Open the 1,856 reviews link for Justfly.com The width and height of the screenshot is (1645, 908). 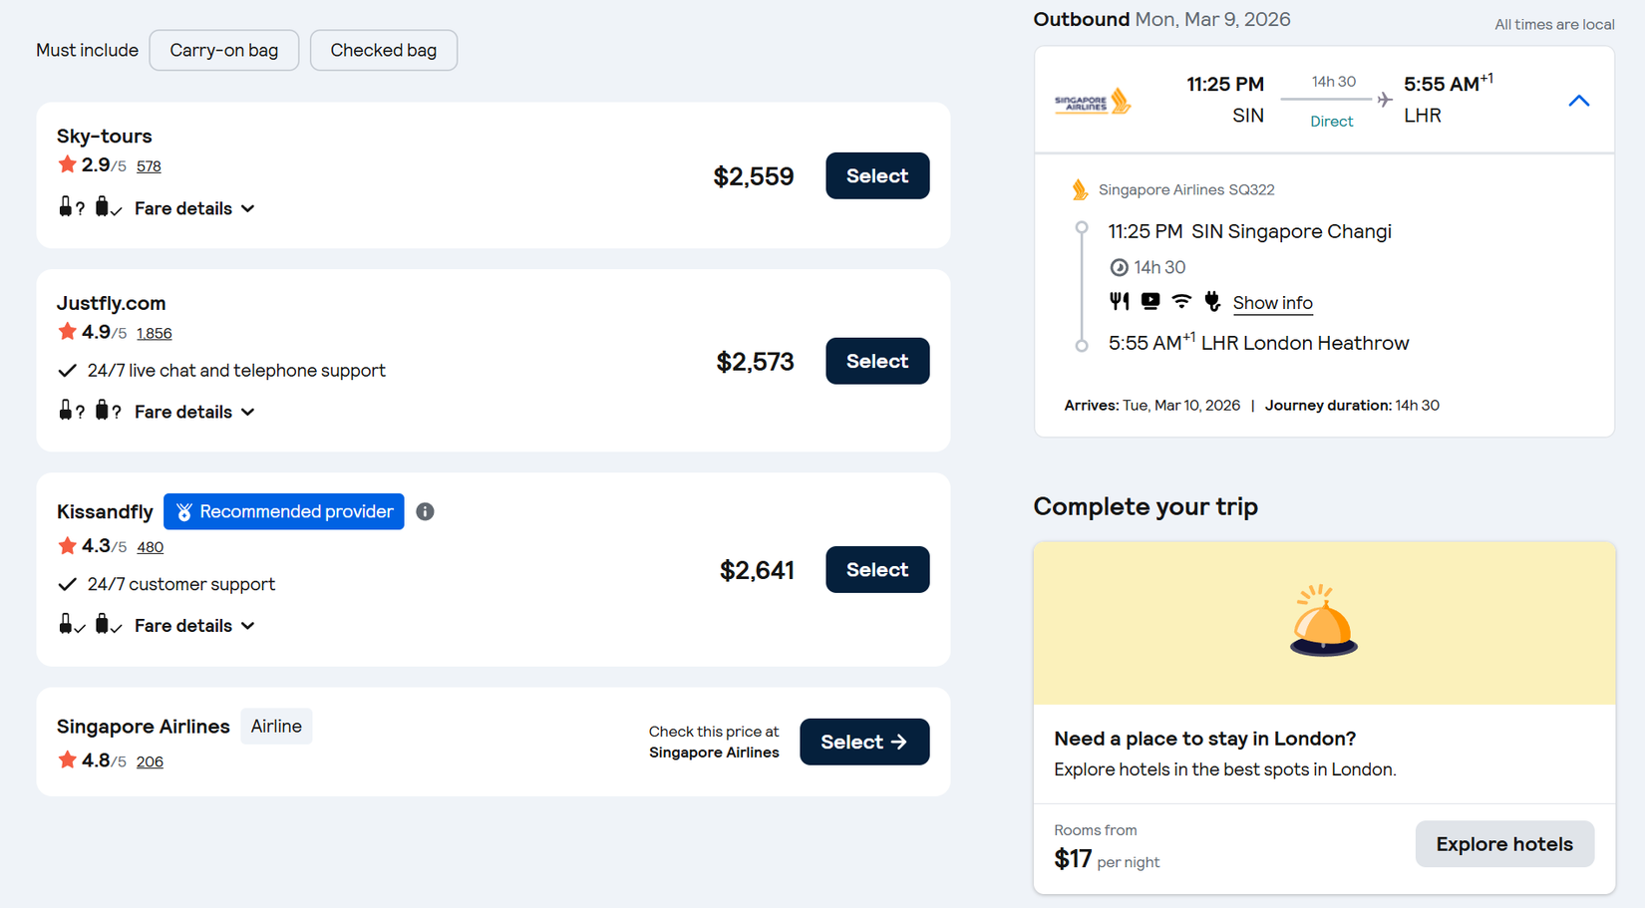click(155, 334)
